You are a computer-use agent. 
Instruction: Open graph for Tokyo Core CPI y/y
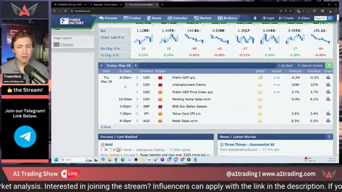click(328, 113)
